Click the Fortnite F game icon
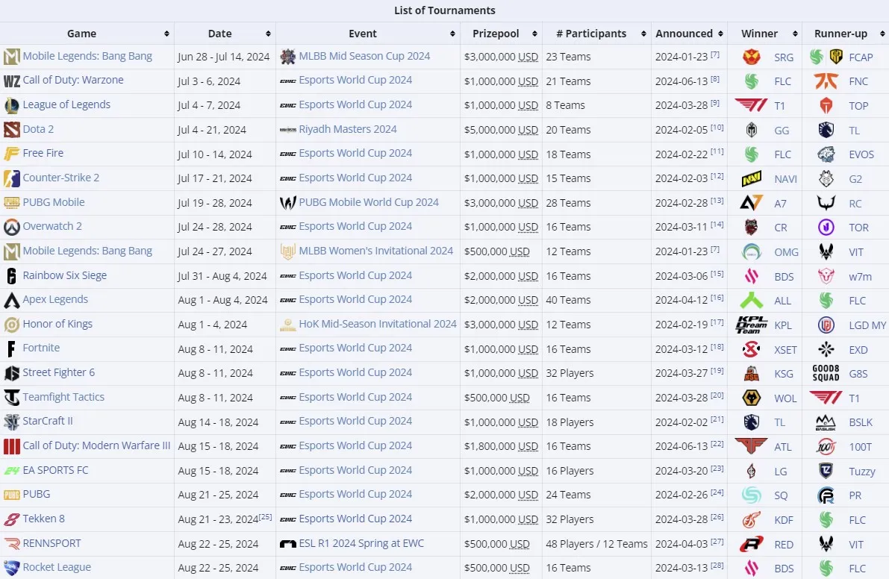Screen dimensions: 889x579 tap(11, 349)
